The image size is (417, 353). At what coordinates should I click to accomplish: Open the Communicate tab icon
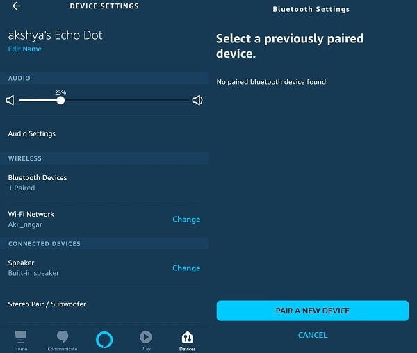[x=63, y=336]
